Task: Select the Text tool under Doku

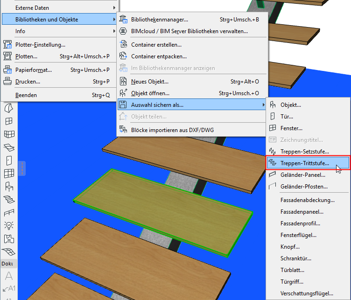Action: click(9, 276)
